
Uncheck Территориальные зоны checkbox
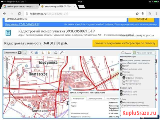[x=121, y=68]
